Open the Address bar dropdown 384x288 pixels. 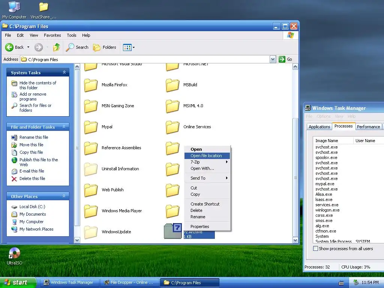tap(273, 59)
